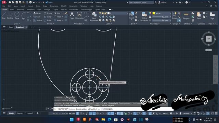Image resolution: width=219 pixels, height=123 pixels.
Task: Expand the Modify panel
Action: point(50,24)
